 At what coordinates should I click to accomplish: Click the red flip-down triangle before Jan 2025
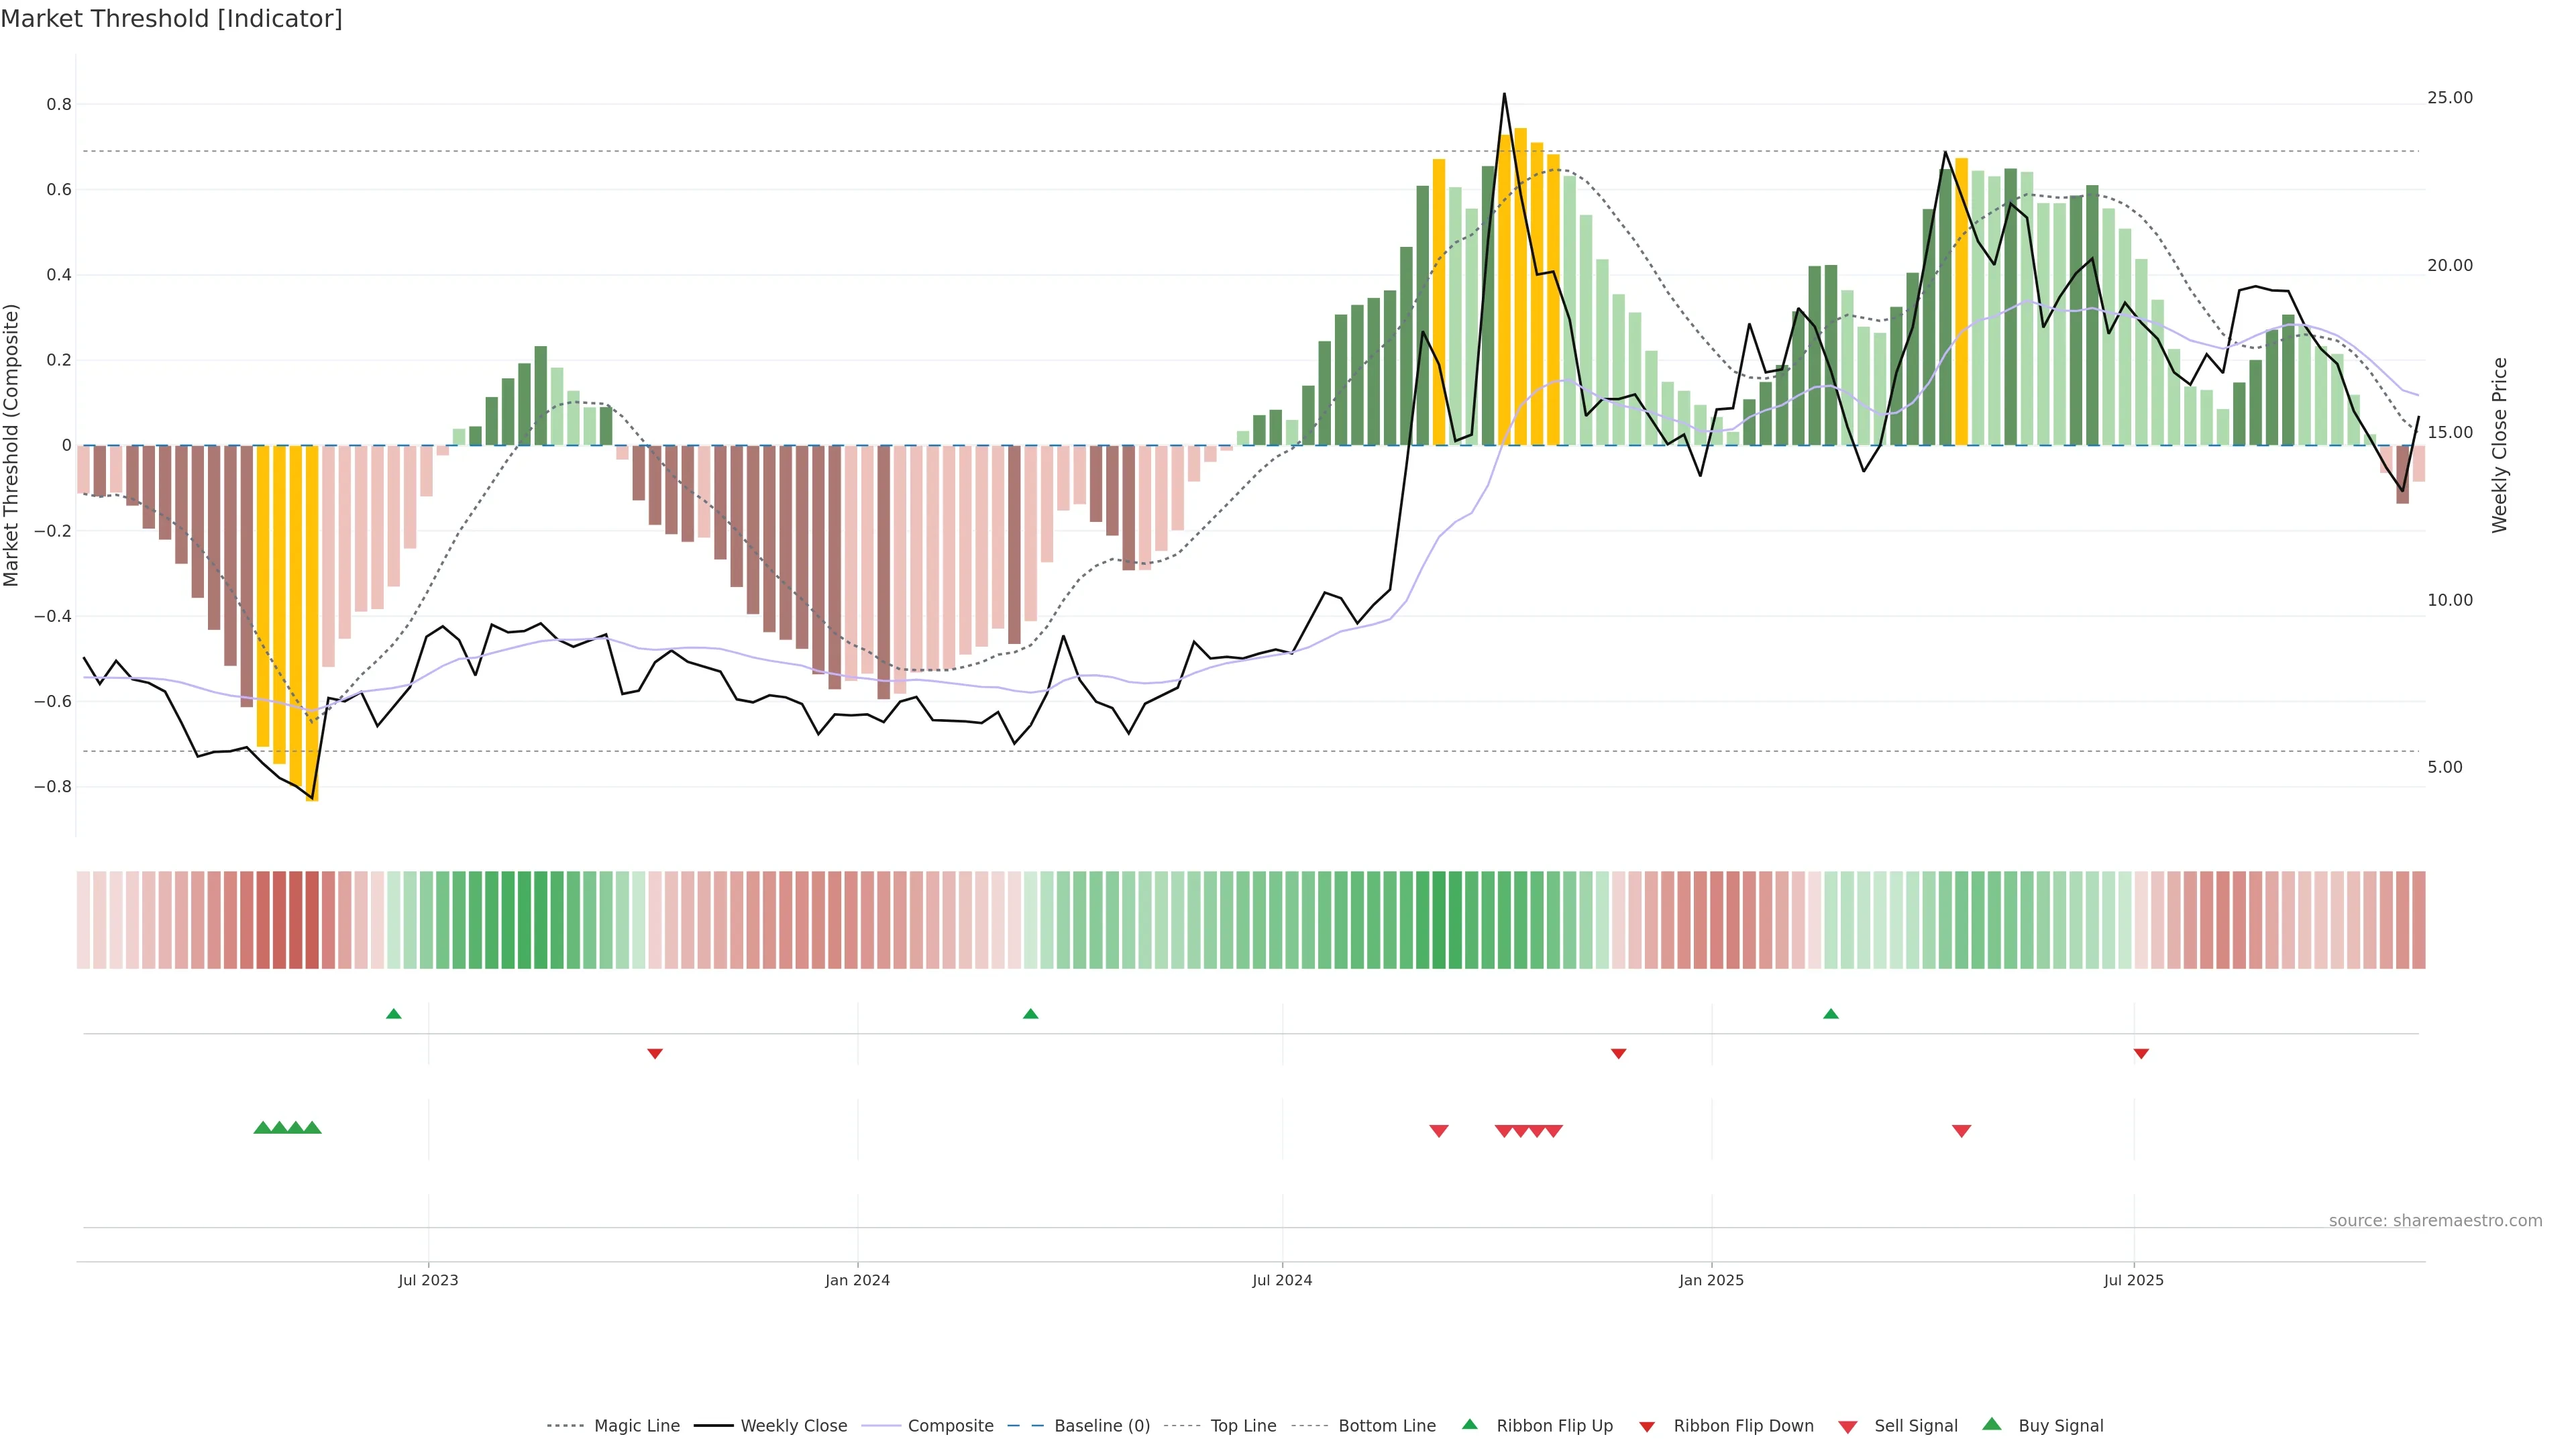1618,1053
